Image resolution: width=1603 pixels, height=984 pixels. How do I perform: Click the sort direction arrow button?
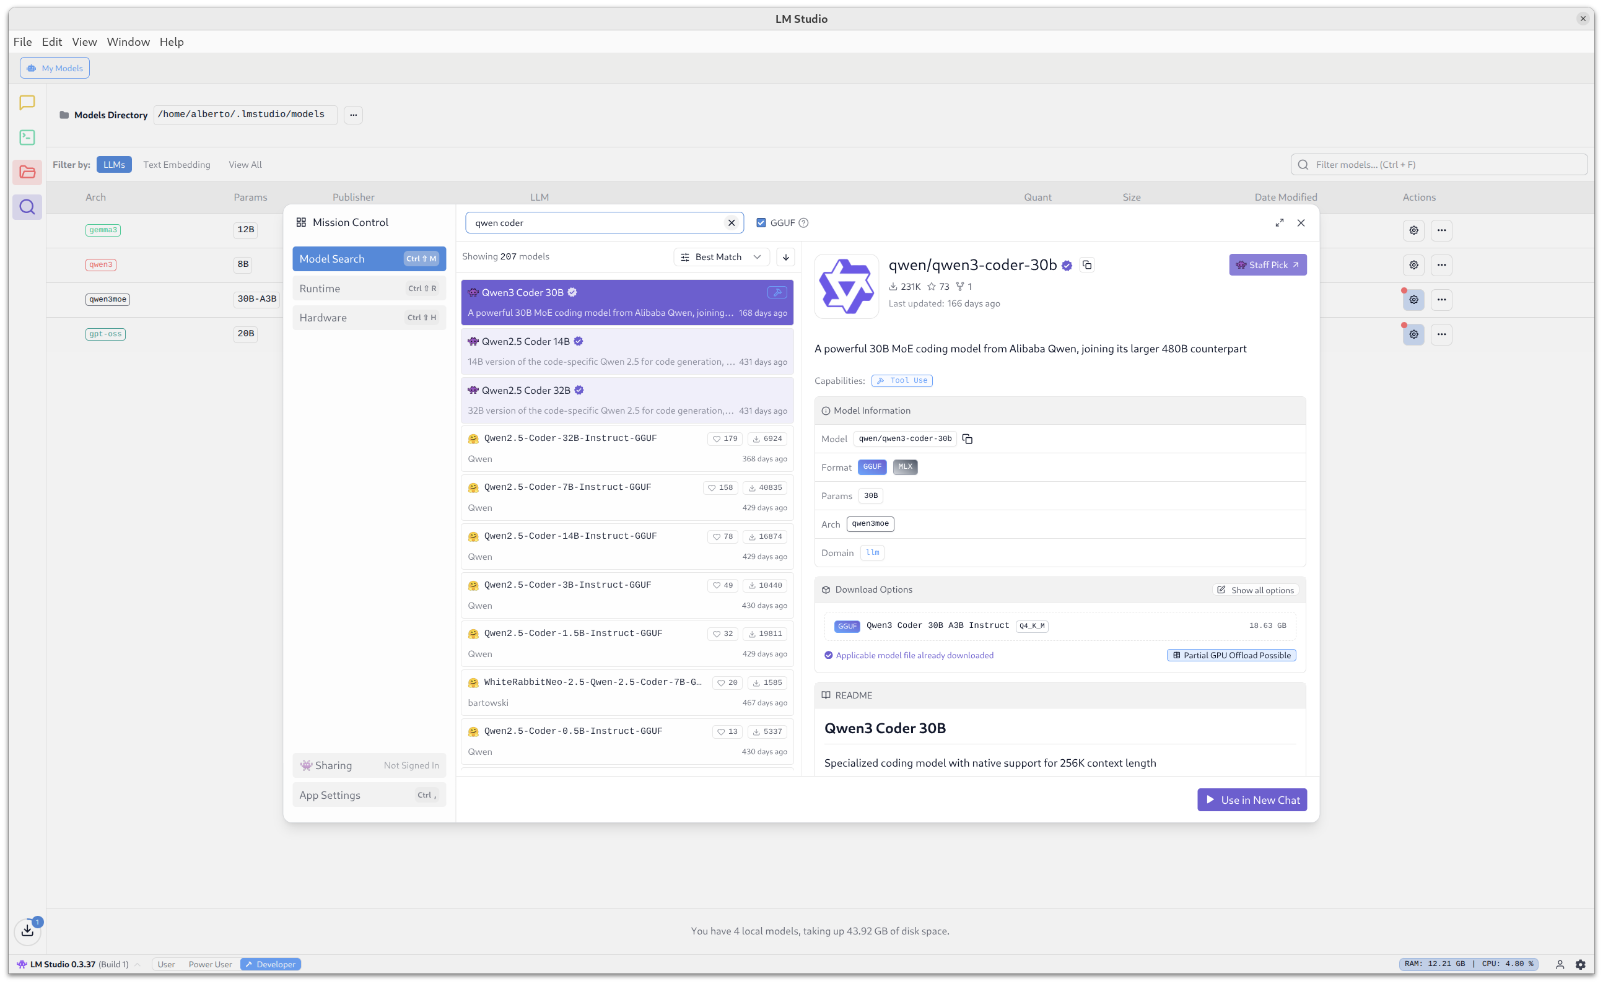(785, 257)
